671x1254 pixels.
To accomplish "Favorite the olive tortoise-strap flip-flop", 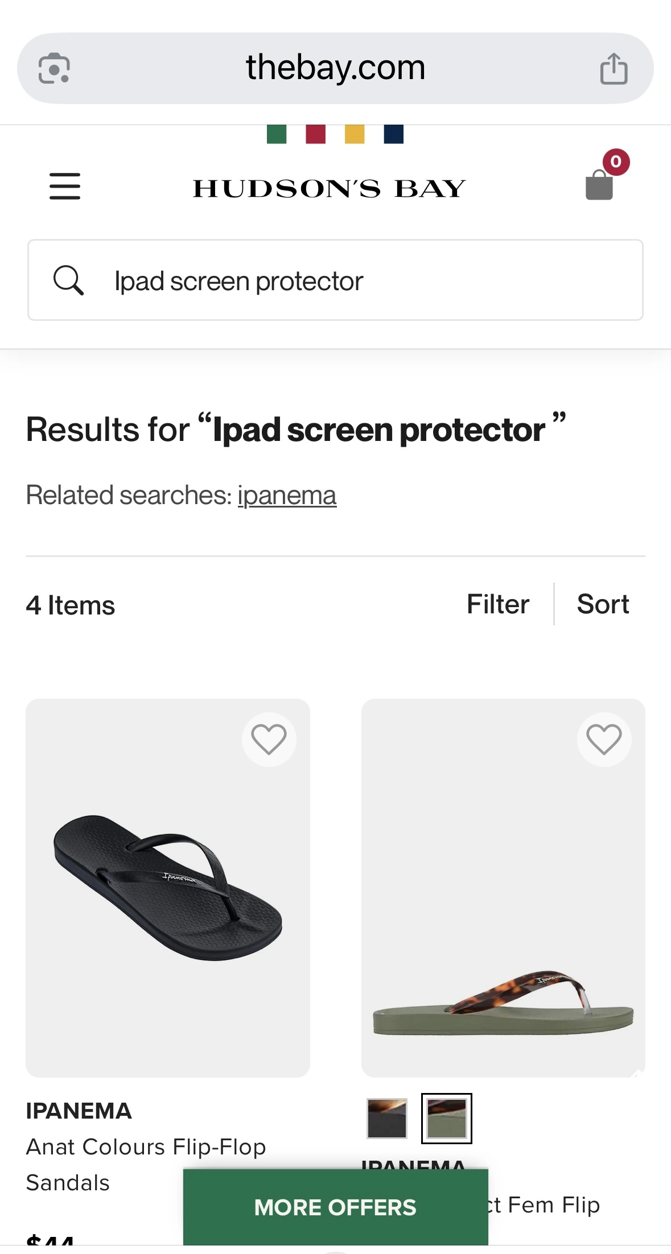I will (604, 739).
